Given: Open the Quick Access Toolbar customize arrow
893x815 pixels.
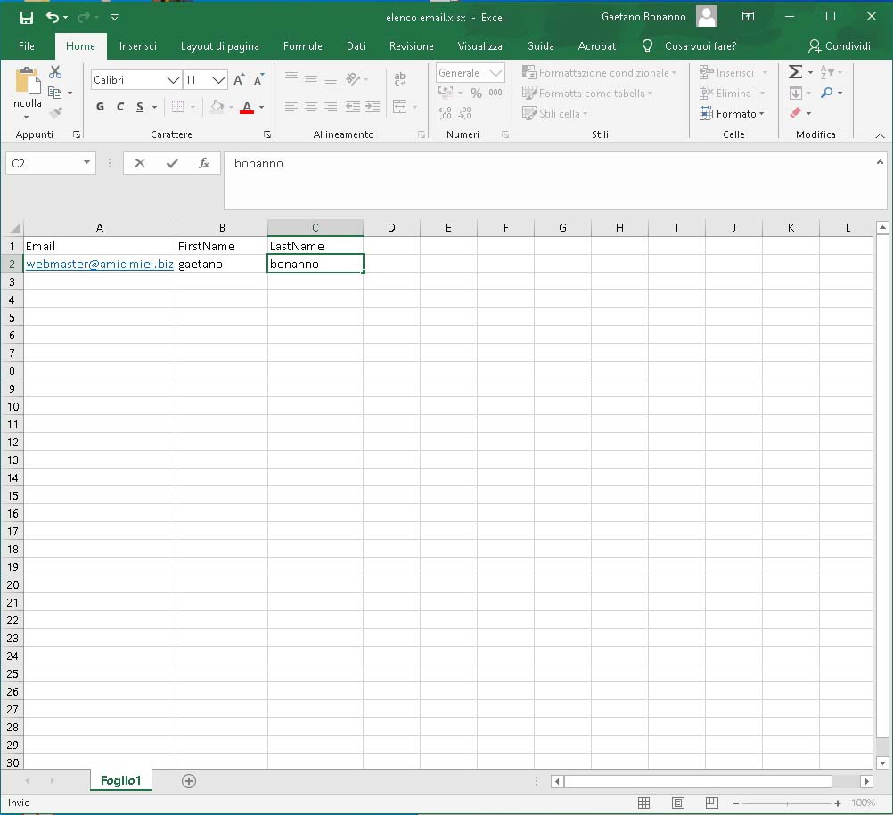Looking at the screenshot, I should point(114,18).
